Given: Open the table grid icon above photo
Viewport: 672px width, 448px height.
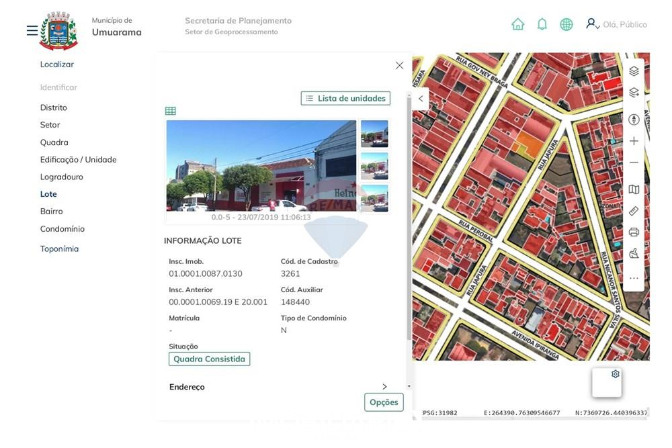Looking at the screenshot, I should tap(171, 111).
